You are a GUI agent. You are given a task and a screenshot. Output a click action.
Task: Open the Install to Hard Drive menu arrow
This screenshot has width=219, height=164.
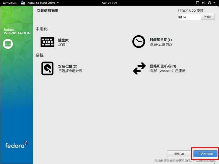(x=58, y=3)
